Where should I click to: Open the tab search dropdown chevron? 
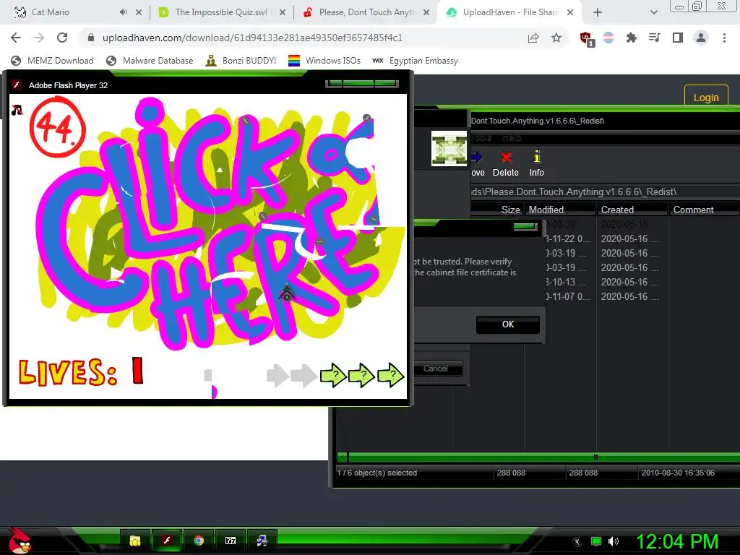(x=653, y=12)
